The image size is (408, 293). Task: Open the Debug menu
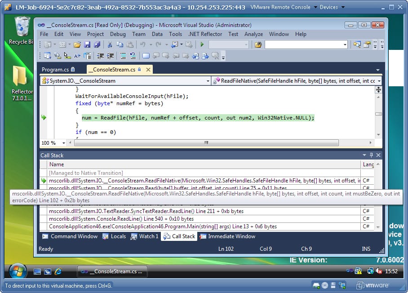118,34
